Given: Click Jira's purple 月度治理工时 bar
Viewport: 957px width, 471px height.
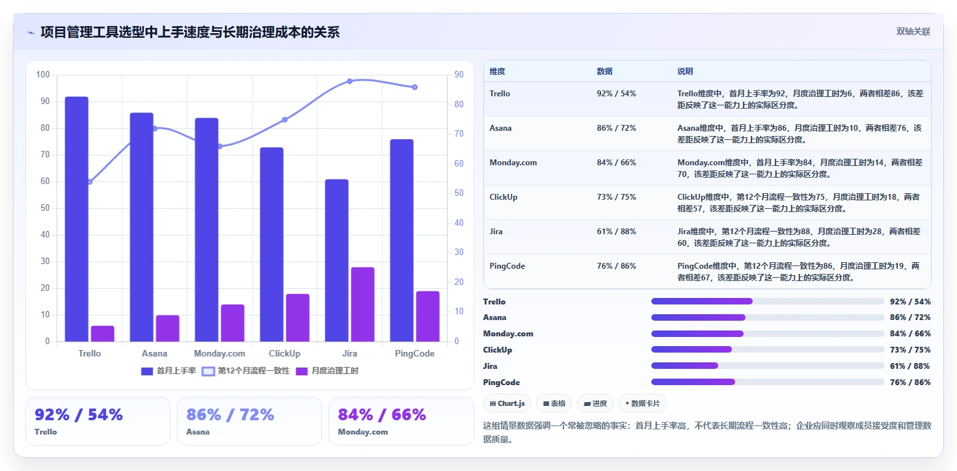Looking at the screenshot, I should pos(363,304).
